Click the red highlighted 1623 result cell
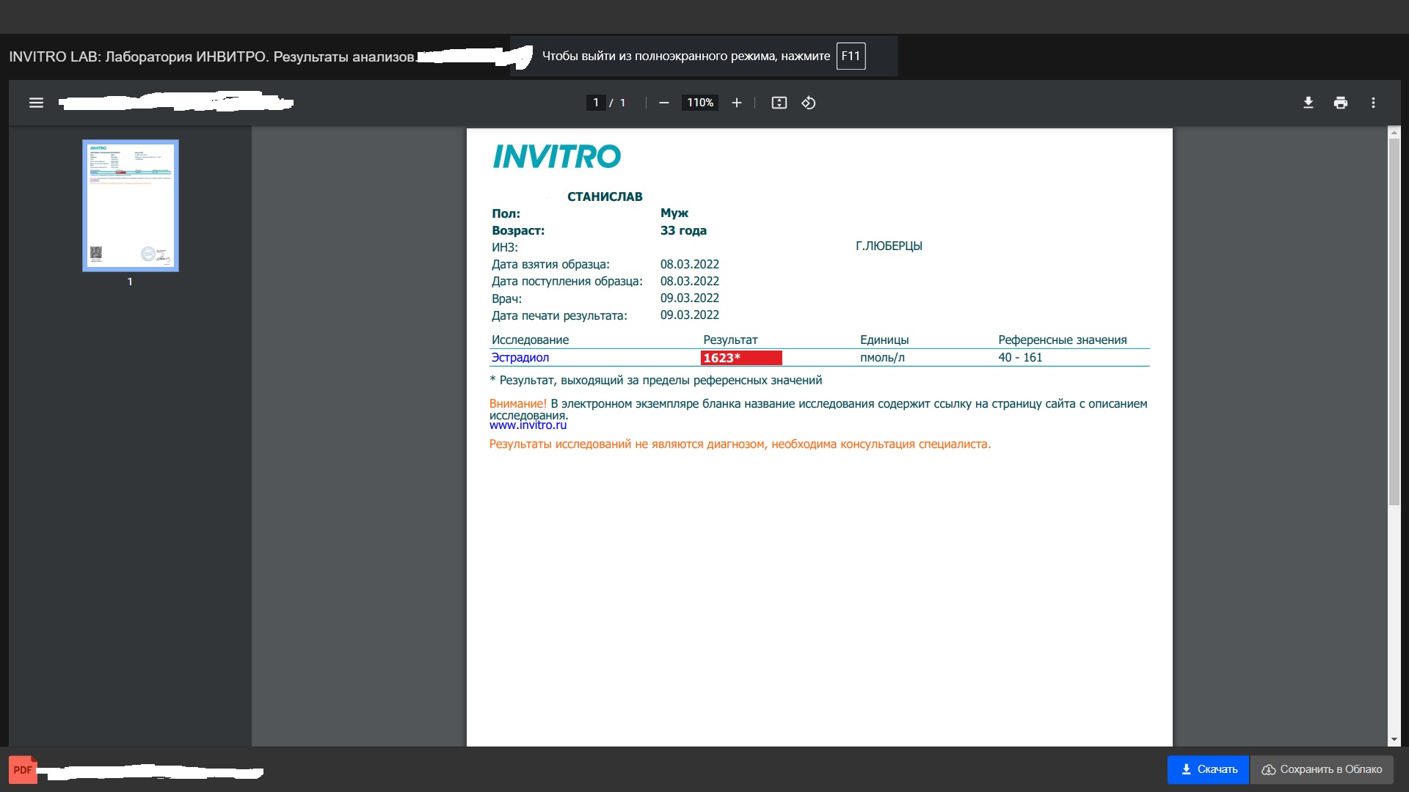 click(x=741, y=358)
